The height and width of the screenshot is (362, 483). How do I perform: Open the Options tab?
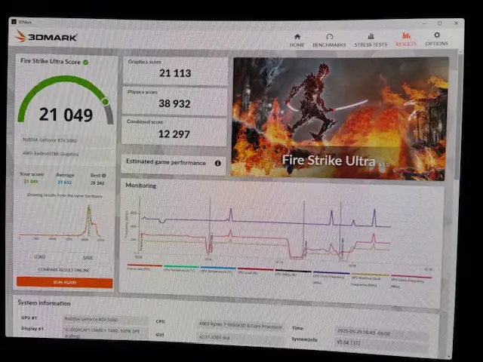pos(436,39)
